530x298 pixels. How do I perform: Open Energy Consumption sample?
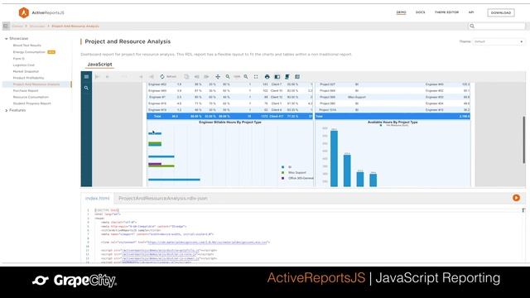pyautogui.click(x=29, y=52)
